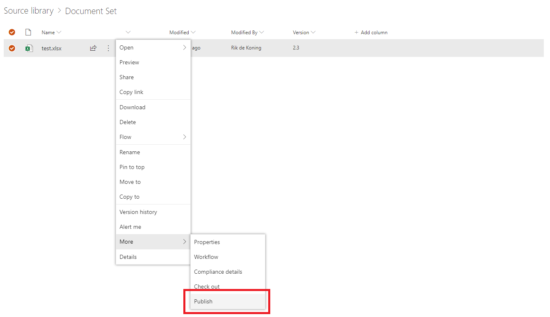550x317 pixels.
Task: Open the Version column sort dropdown
Action: pyautogui.click(x=313, y=32)
